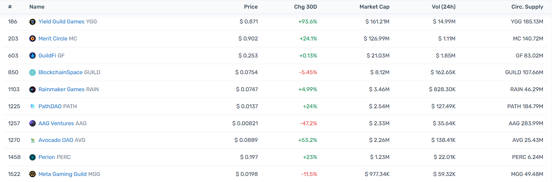Sort by the Chg 30D column header
552x182 pixels.
(x=306, y=7)
